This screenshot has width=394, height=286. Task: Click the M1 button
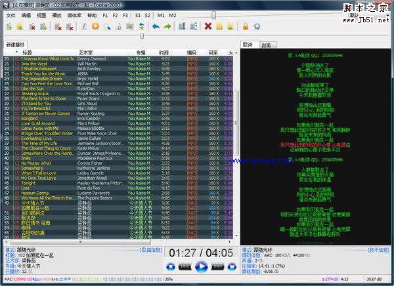(x=161, y=15)
